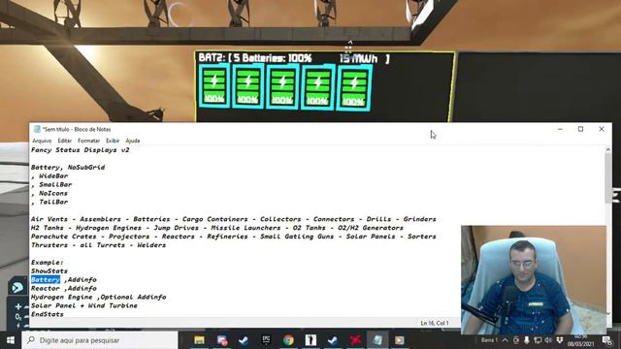Open File Explorer from the taskbar
621x349 pixels.
click(x=199, y=340)
